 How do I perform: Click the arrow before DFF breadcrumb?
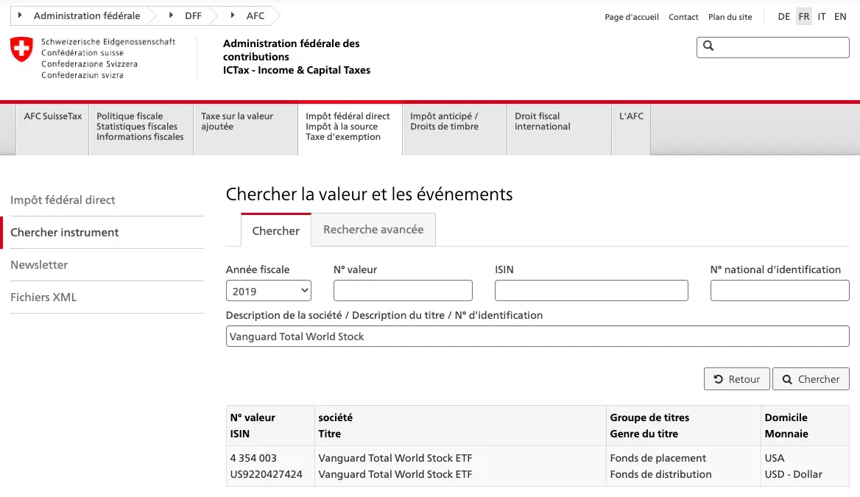[171, 15]
